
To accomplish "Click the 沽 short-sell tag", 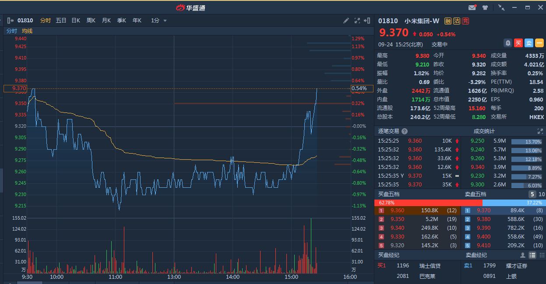I will coord(457,21).
